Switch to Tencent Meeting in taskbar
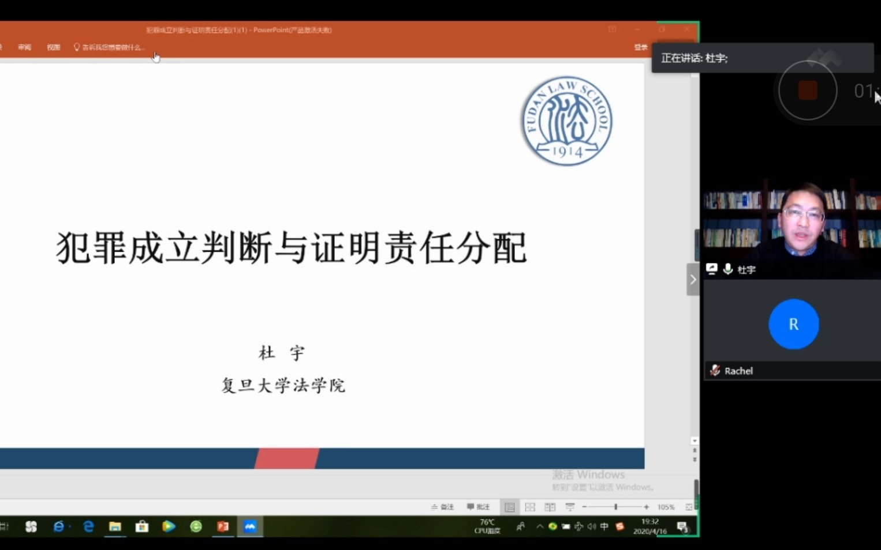Viewport: 881px width, 550px height. point(250,526)
